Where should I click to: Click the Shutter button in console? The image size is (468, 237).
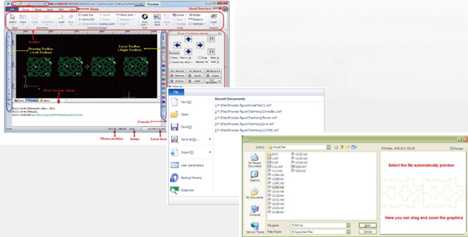coord(177,76)
